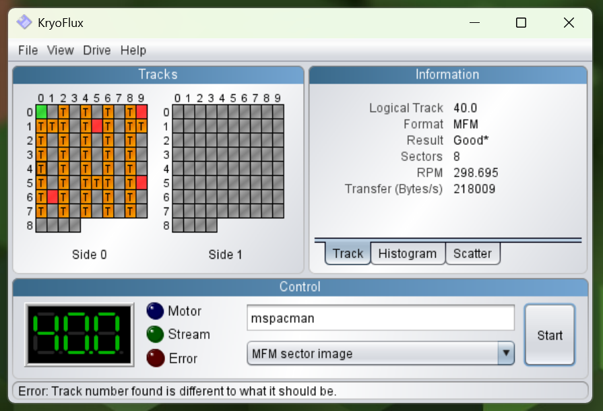Select red cell at row 0, column 9, Side 0

[142, 112]
